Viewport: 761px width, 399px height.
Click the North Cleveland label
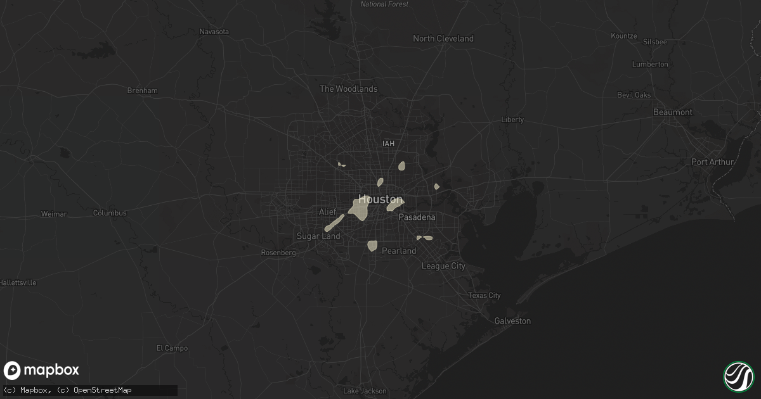click(x=443, y=39)
